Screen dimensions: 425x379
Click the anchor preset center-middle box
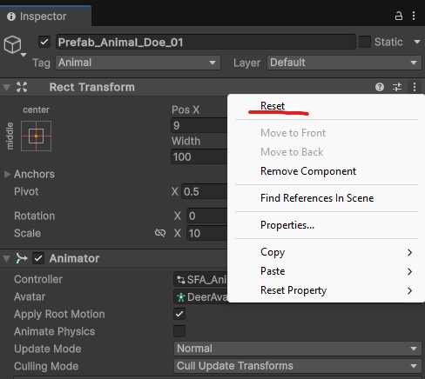(36, 136)
